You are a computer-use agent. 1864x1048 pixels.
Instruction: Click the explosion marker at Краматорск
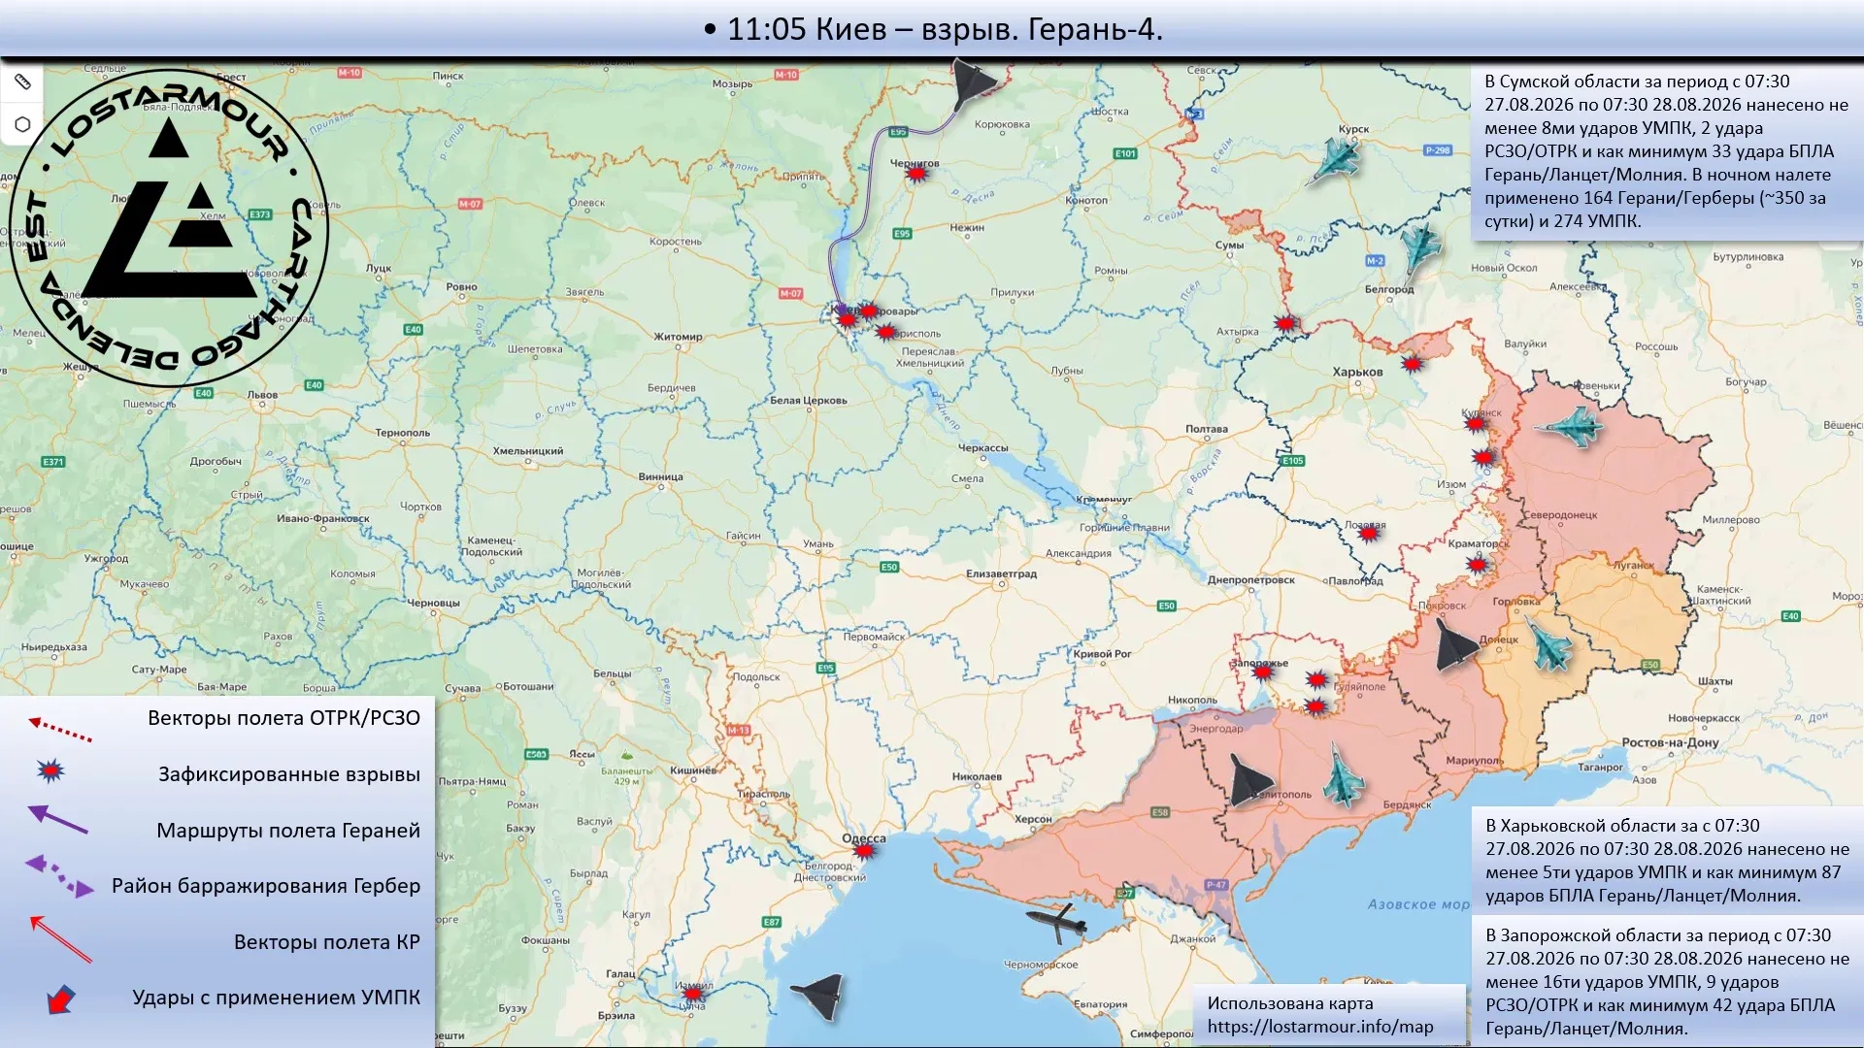(1478, 564)
